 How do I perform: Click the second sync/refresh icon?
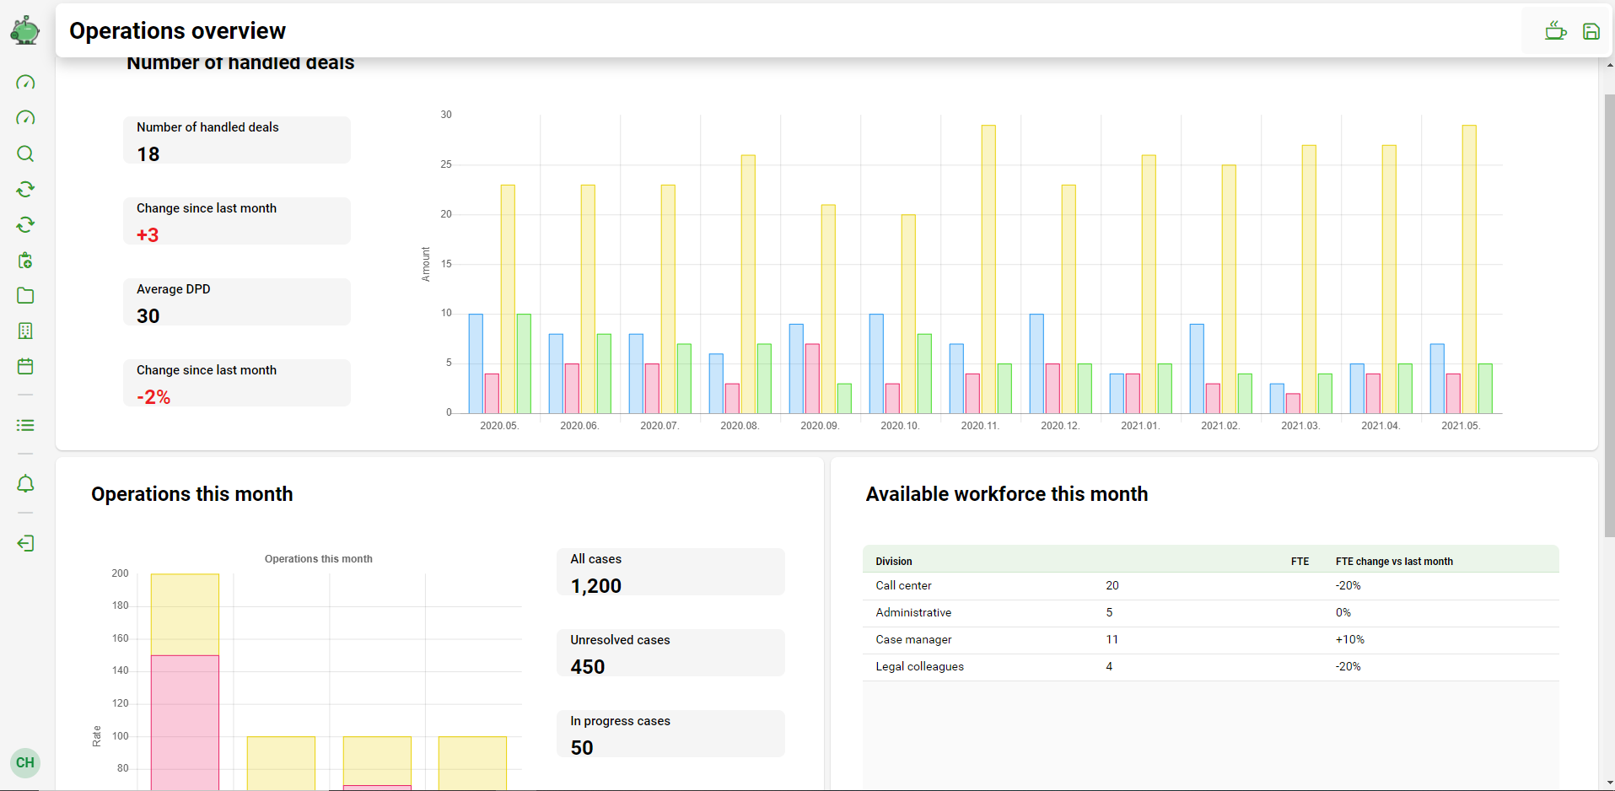tap(25, 224)
